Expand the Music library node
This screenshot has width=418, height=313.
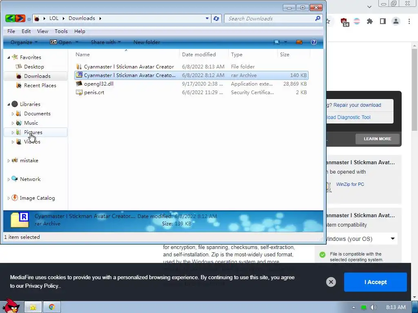(13, 123)
